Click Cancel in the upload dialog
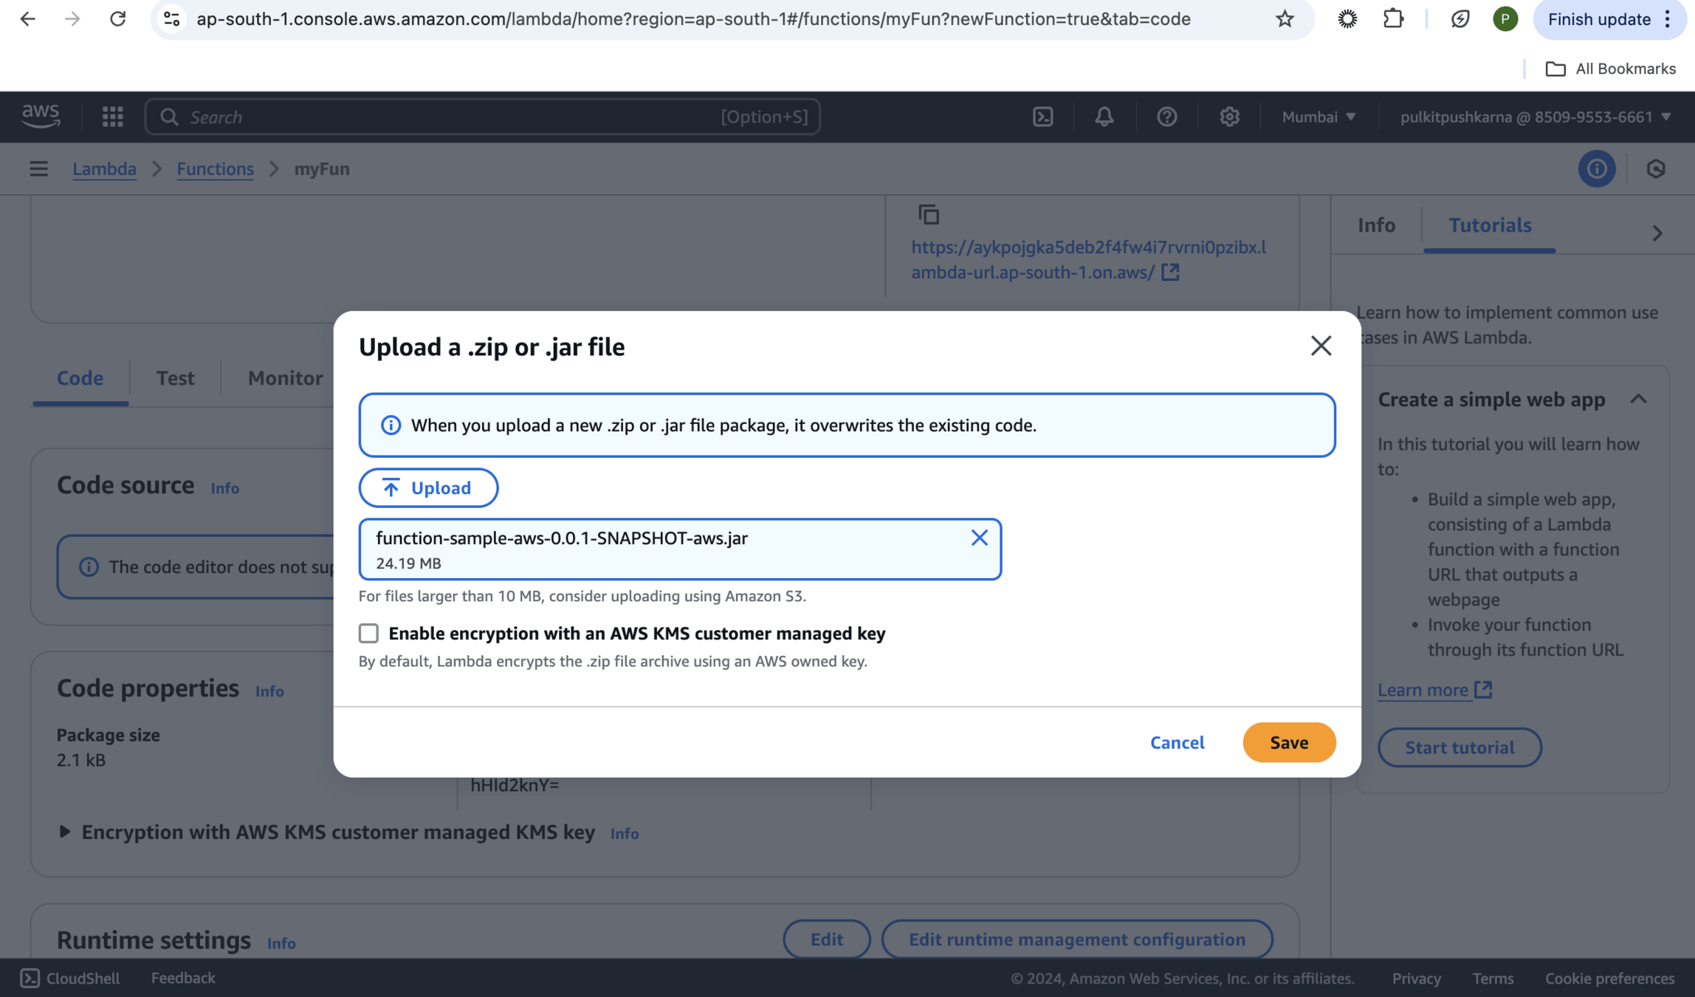This screenshot has width=1695, height=997. pyautogui.click(x=1177, y=742)
